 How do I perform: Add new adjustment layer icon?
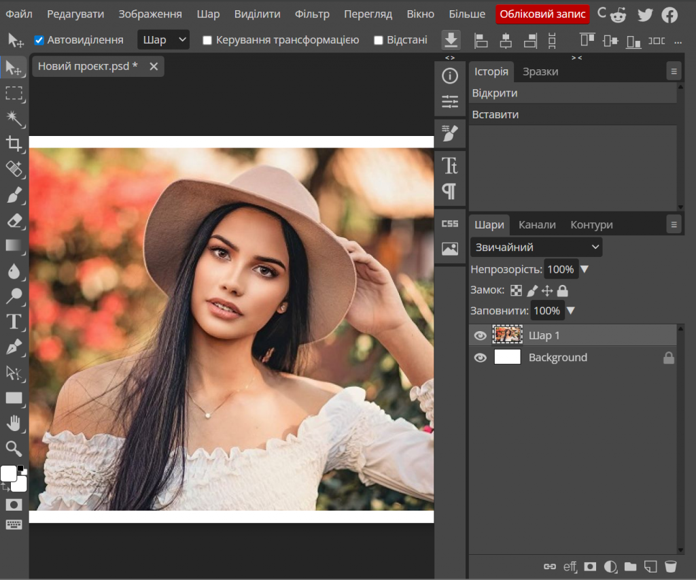point(610,566)
